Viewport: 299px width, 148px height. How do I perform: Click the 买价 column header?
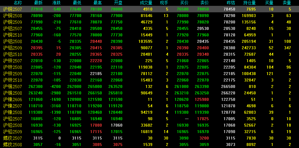[x=184, y=3]
